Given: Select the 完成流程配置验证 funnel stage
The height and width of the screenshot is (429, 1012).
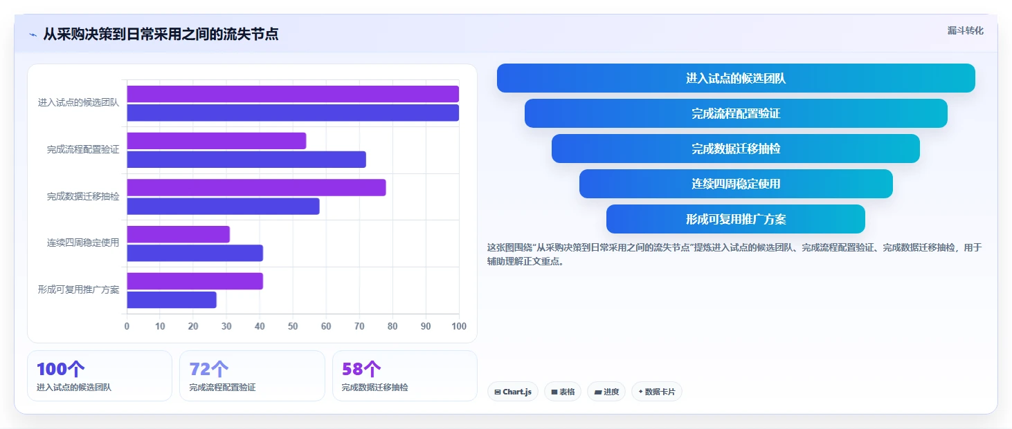Looking at the screenshot, I should click(x=736, y=113).
